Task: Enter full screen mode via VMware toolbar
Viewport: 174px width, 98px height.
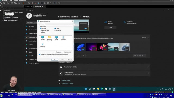Action: pos(48,3)
